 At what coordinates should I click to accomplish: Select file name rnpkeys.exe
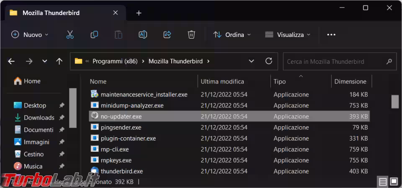click(116, 161)
